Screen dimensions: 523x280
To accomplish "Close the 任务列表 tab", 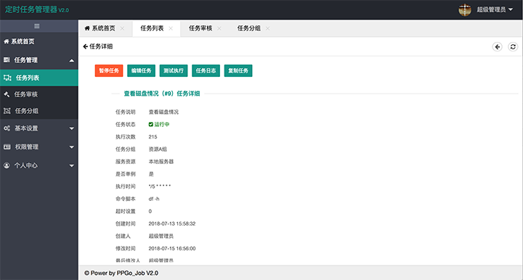I will point(171,28).
